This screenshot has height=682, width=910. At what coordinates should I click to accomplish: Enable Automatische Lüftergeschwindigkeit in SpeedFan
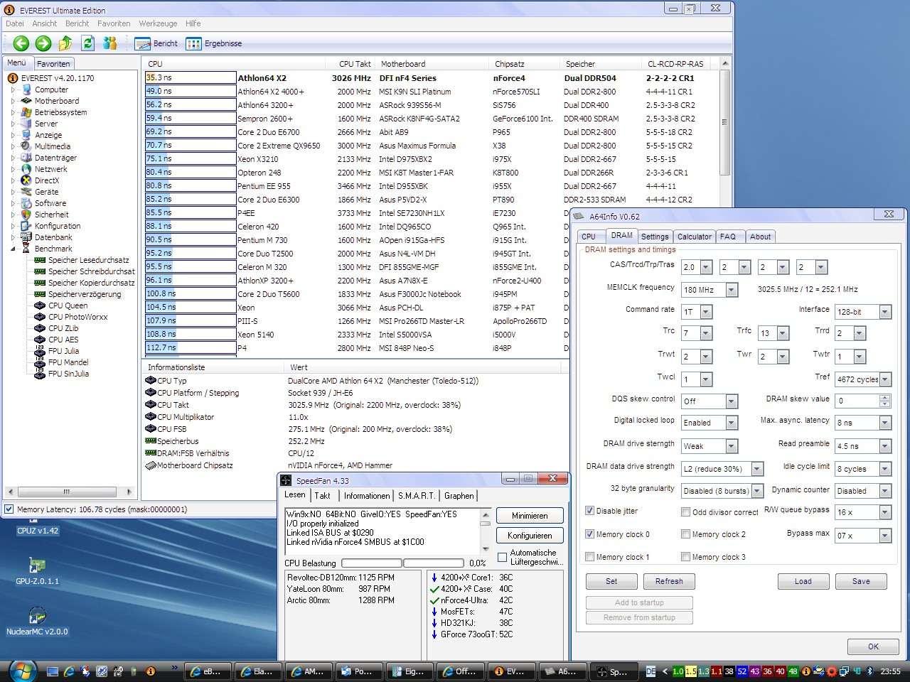click(503, 558)
